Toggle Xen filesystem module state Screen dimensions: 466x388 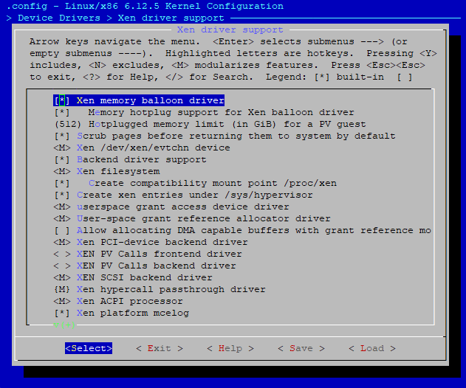[x=62, y=171]
